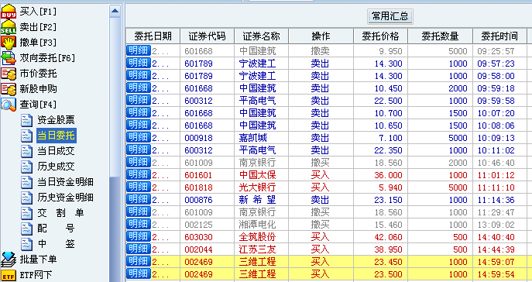Select the highlighted 当日委托 item
Image resolution: width=532 pixels, height=282 pixels.
click(x=56, y=136)
